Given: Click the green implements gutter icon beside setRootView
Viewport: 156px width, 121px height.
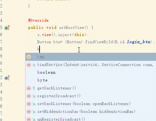Looking at the screenshot, I should pos(6,28).
